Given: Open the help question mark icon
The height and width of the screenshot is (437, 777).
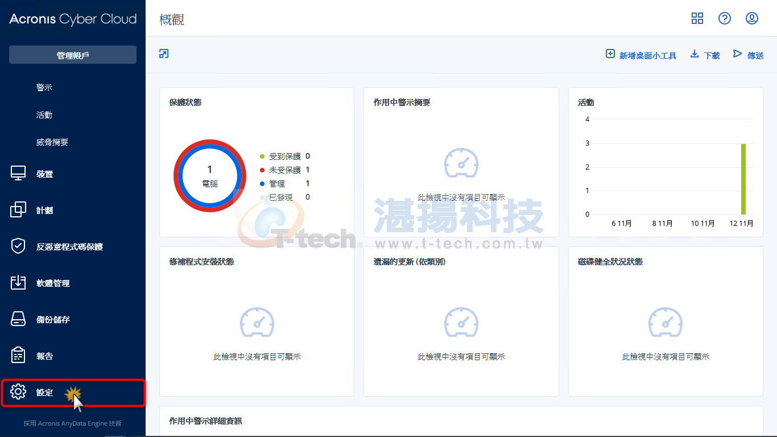Looking at the screenshot, I should pos(725,18).
